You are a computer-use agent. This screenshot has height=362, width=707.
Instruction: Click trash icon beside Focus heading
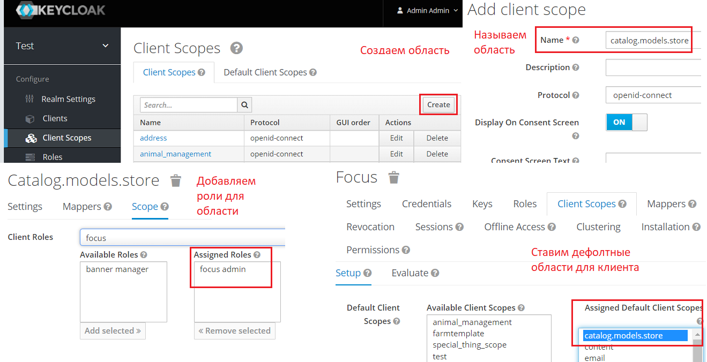[394, 177]
